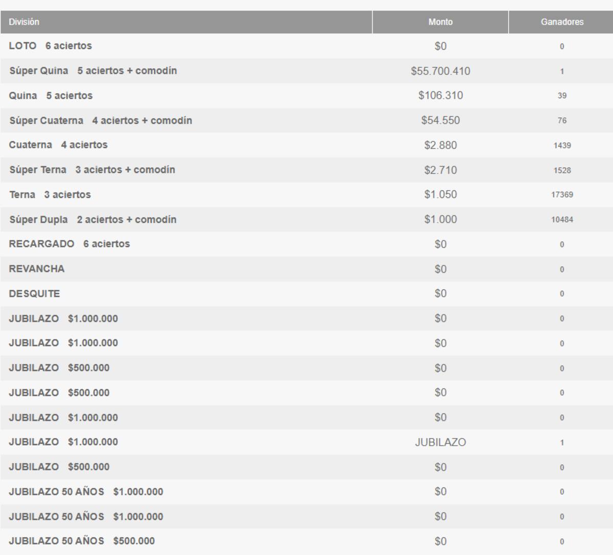
Task: Click the 1439 winners value
Action: [x=562, y=145]
